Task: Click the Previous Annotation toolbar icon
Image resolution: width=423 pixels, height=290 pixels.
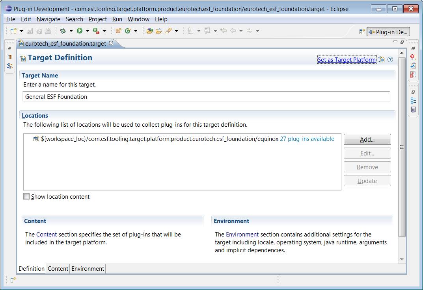Action: tap(207, 31)
